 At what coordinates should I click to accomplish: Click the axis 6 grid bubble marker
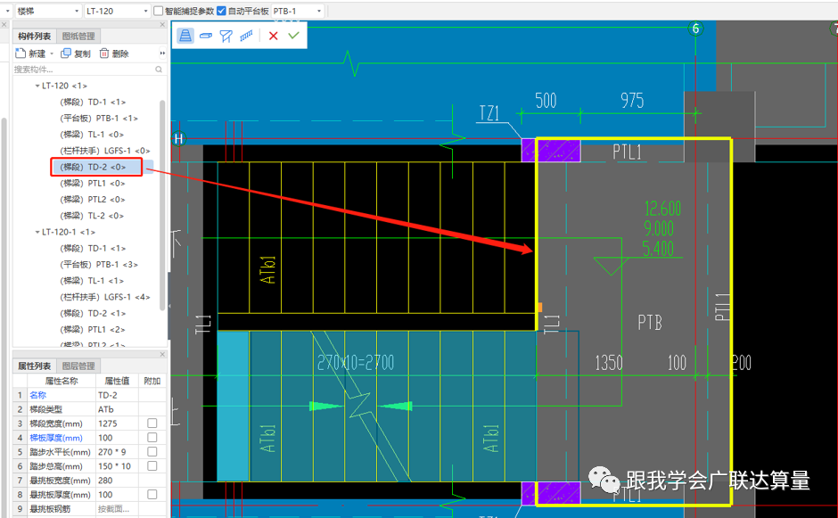coord(695,29)
